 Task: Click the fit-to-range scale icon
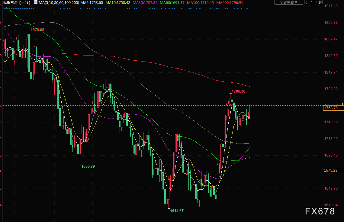pyautogui.click(x=311, y=2)
